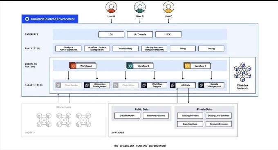The width and height of the screenshot is (278, 150).
Task: Click the bottom caption THE CHAINLINK RUNTIME ENVIRONMENT
Action: [x=140, y=146]
